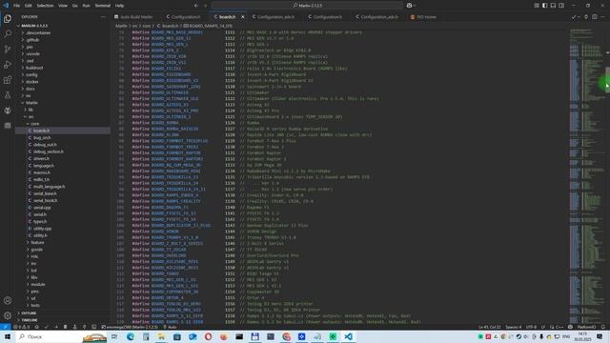The height and width of the screenshot is (343, 610).
Task: Open Opera browser from the taskbar
Action: 208,336
